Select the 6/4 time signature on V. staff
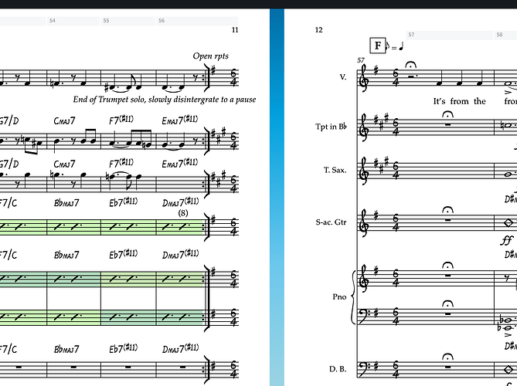The width and height of the screenshot is (517, 386). pos(396,77)
